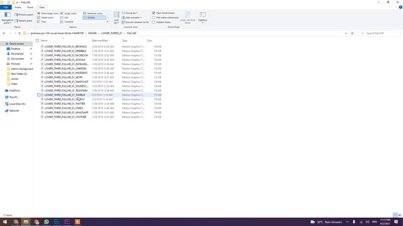Open the Sort by dropdown
This screenshot has height=226, width=403.
[x=116, y=18]
